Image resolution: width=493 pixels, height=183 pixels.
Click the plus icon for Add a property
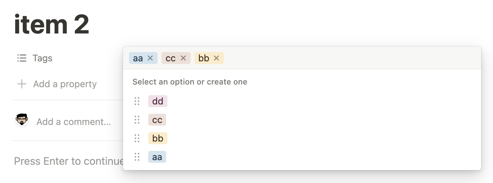tap(22, 84)
